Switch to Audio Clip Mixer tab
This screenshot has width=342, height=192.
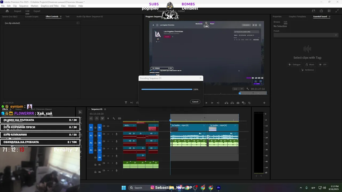pos(90,17)
